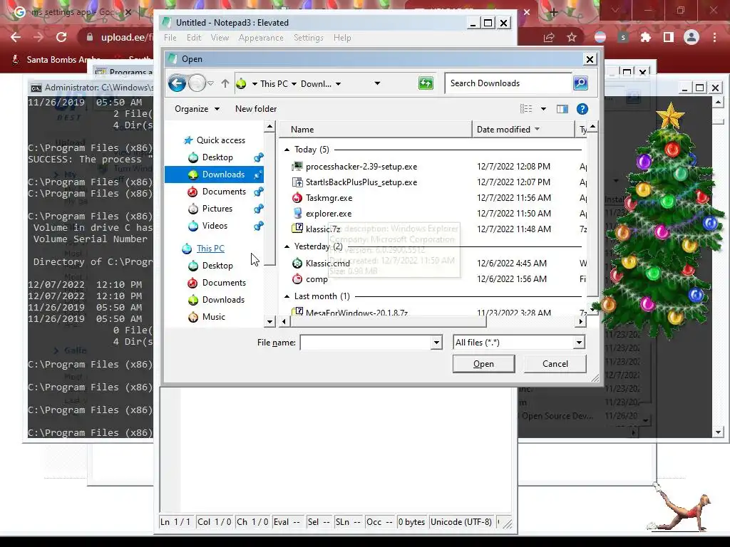This screenshot has width=730, height=547.
Task: Click the Open button
Action: click(484, 364)
